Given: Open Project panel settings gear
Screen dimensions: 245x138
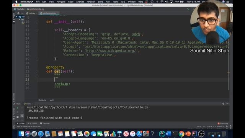Looking at the screenshot, I should pyautogui.click(x=18, y=13).
